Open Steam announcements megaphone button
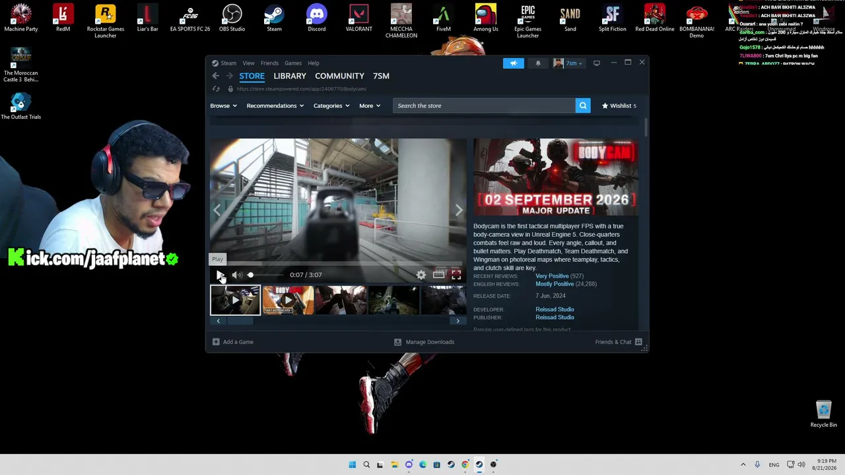The height and width of the screenshot is (475, 845). [514, 63]
